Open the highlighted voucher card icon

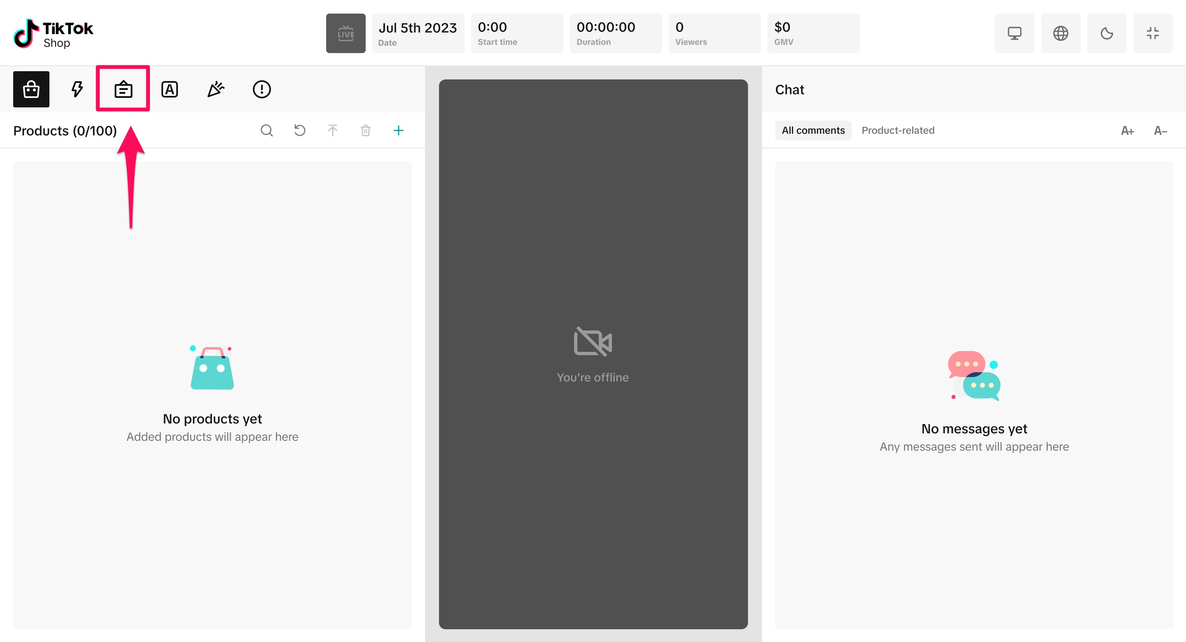(x=123, y=89)
